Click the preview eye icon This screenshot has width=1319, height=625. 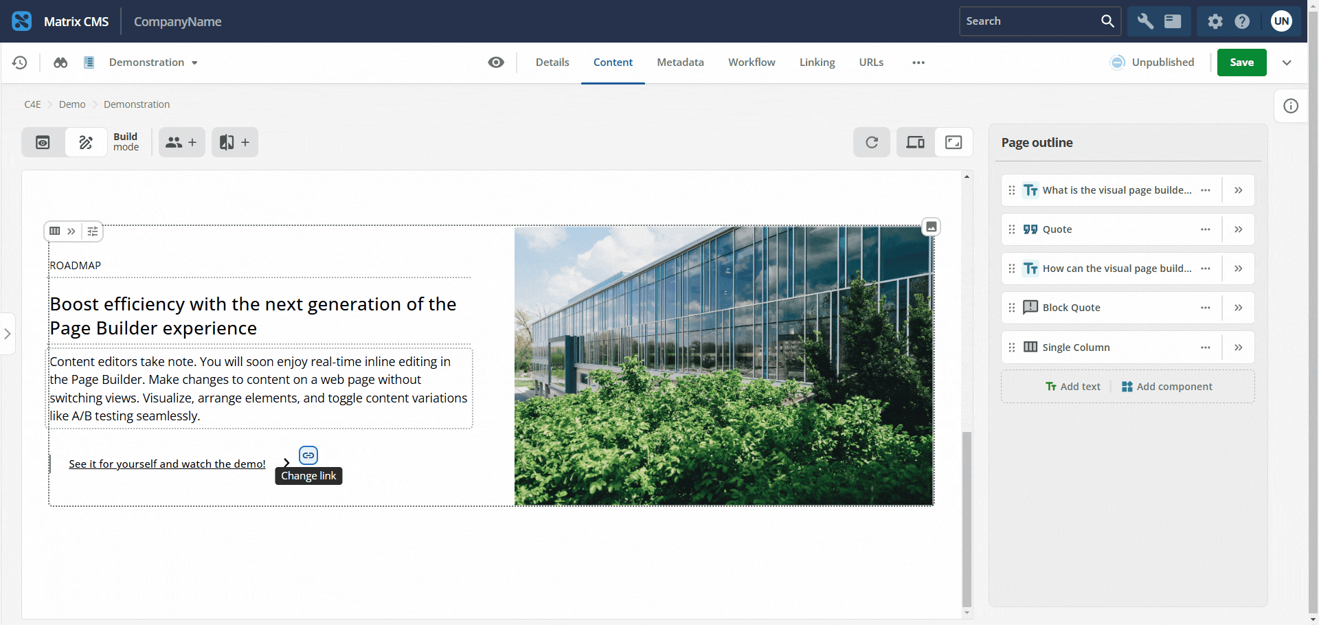pyautogui.click(x=496, y=62)
